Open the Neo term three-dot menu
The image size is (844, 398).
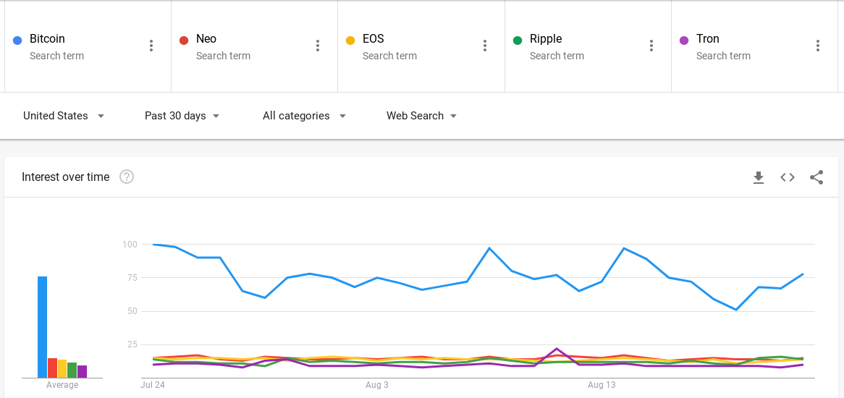pyautogui.click(x=318, y=46)
